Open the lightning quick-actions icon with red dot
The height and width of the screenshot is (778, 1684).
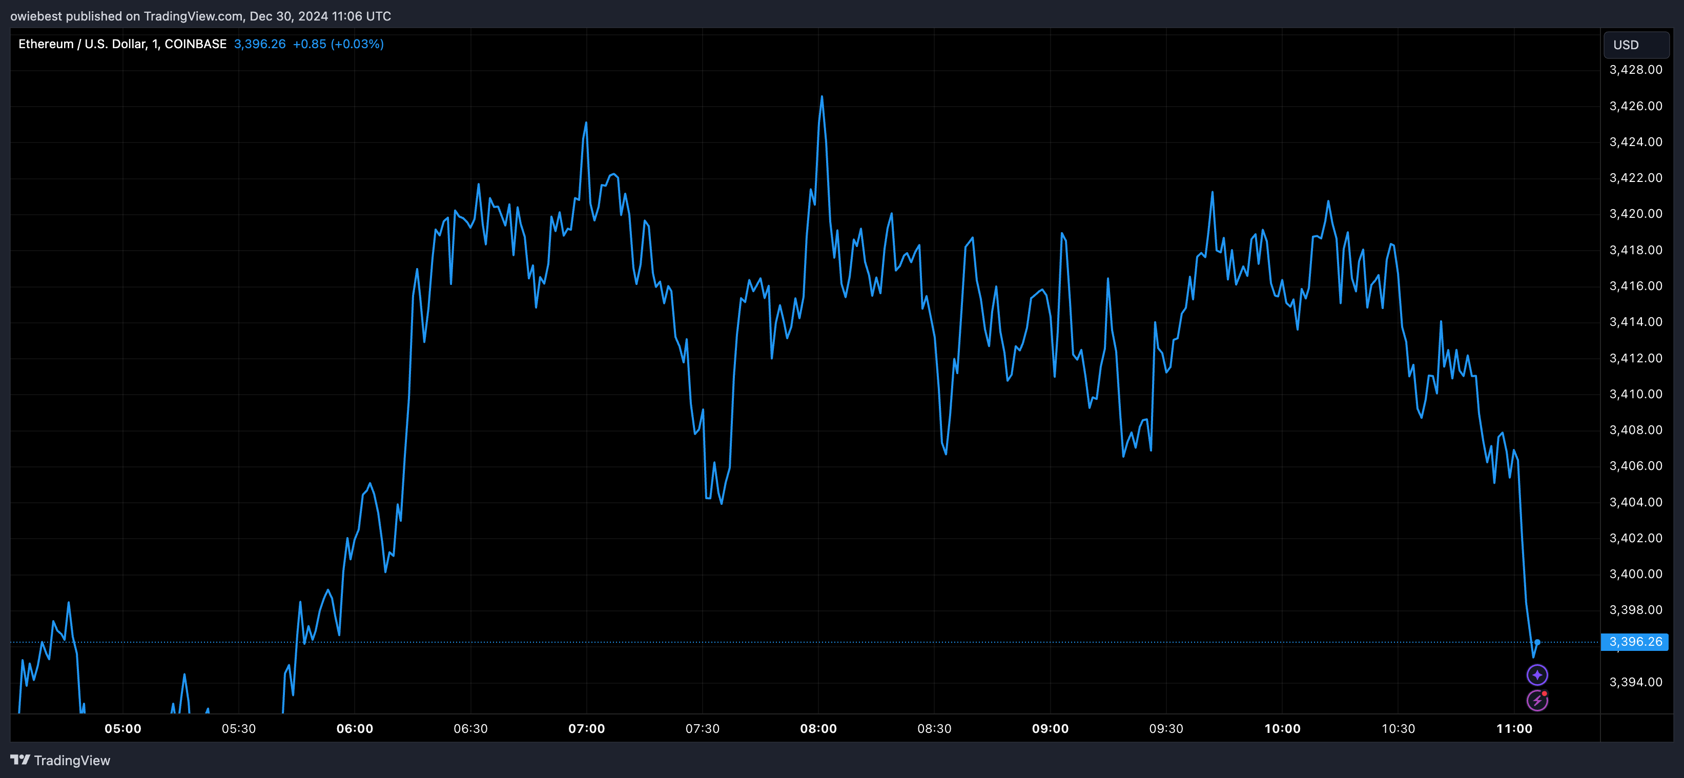[x=1537, y=700]
